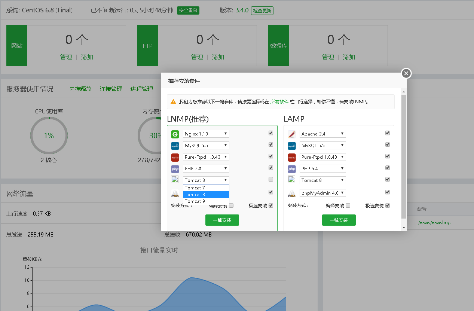Click the Tomcat broken-image icon in LNMP list

point(175,179)
